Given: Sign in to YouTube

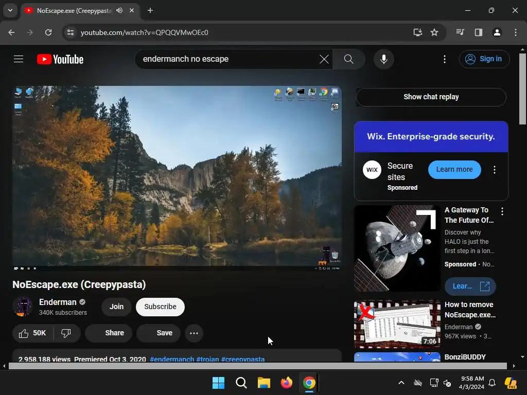Looking at the screenshot, I should click(x=484, y=59).
